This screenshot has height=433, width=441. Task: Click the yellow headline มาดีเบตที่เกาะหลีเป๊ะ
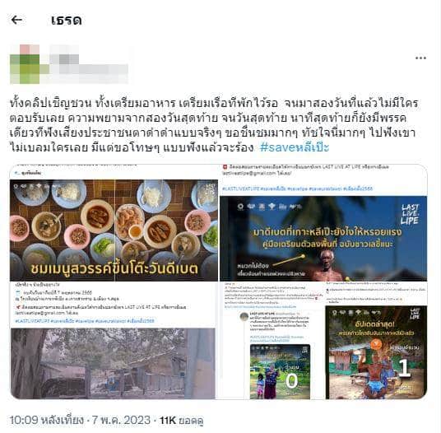pyautogui.click(x=327, y=232)
